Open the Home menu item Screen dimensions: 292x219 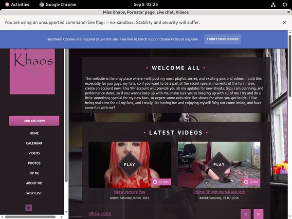(34, 133)
